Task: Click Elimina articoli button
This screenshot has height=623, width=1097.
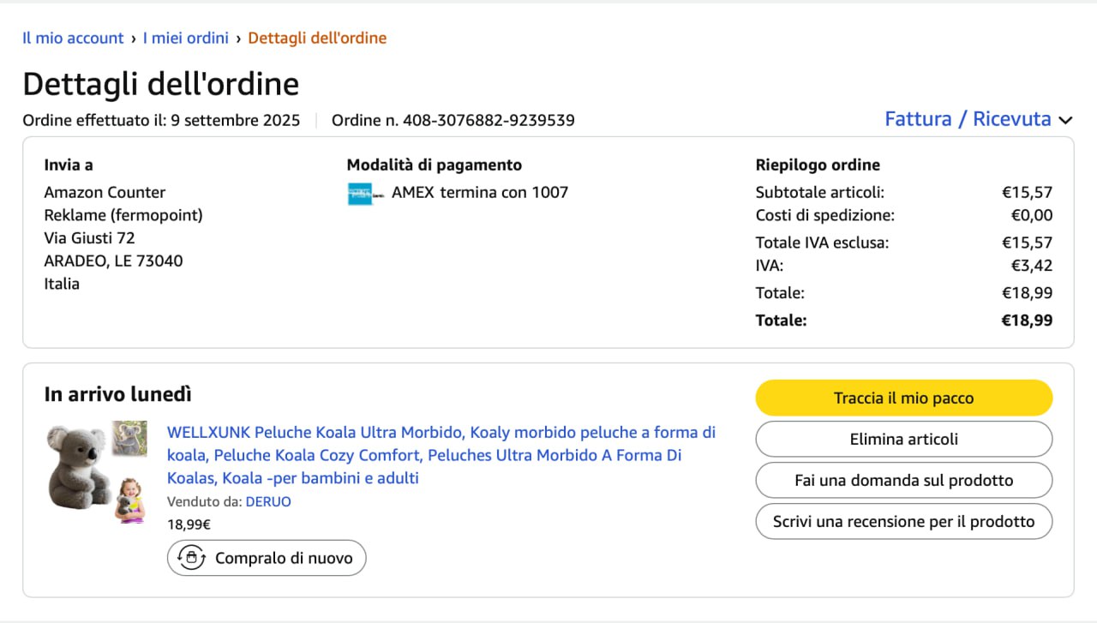Action: click(903, 439)
